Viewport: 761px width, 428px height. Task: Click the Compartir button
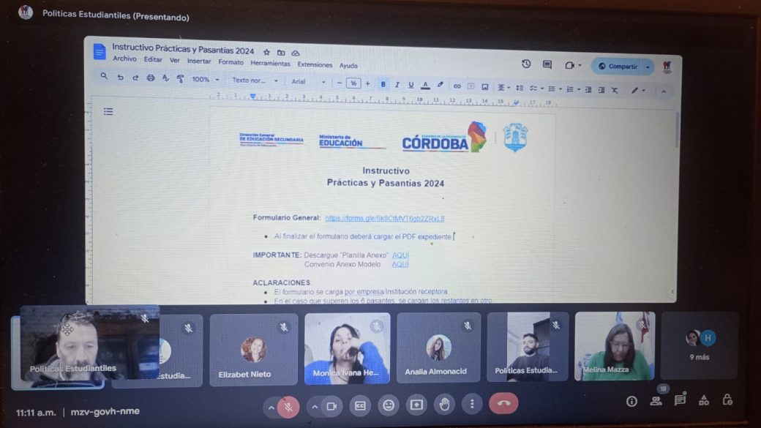pyautogui.click(x=618, y=67)
